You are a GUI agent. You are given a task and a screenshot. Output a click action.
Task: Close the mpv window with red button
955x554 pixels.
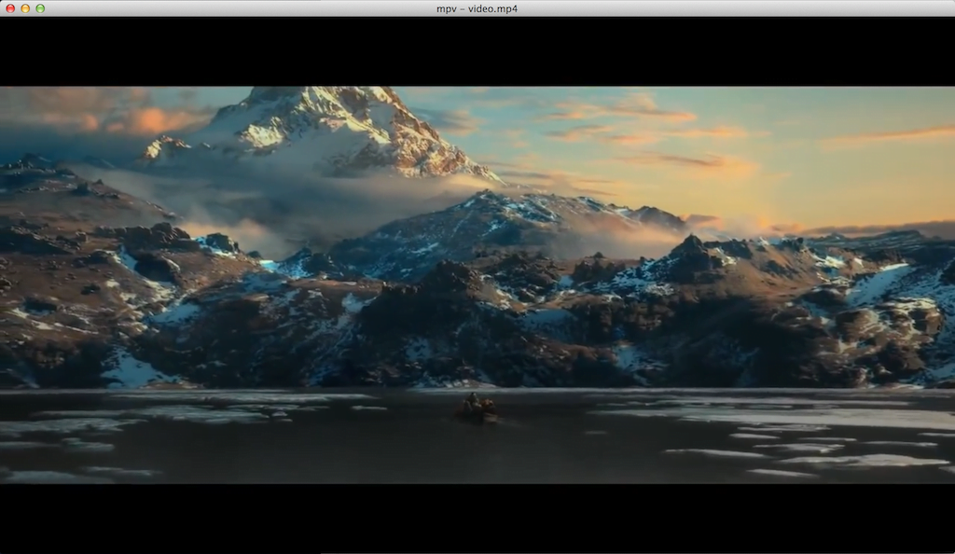coord(10,8)
